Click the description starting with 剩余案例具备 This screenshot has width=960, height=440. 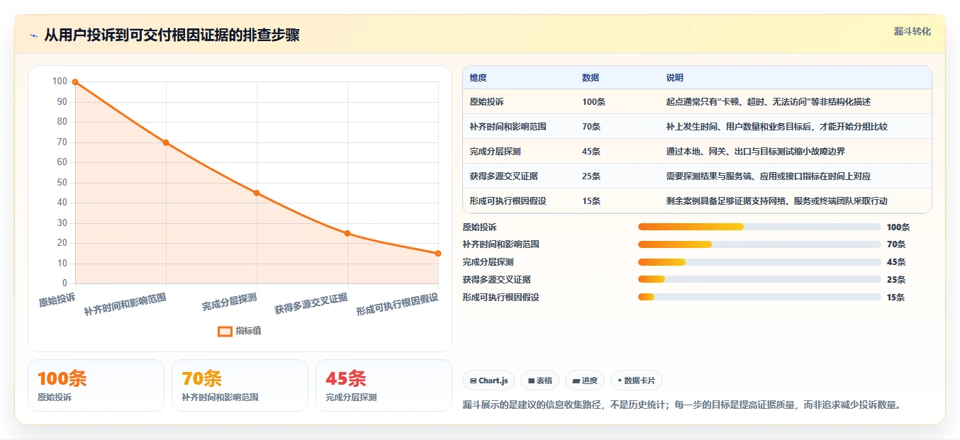pos(776,201)
